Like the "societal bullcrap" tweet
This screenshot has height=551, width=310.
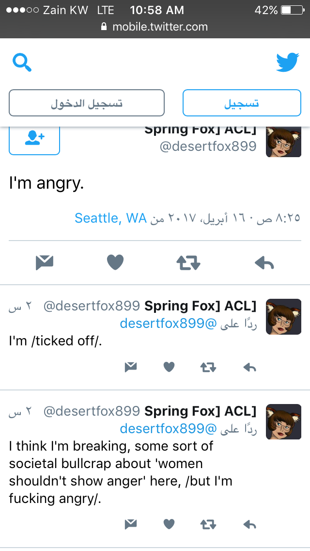[169, 524]
